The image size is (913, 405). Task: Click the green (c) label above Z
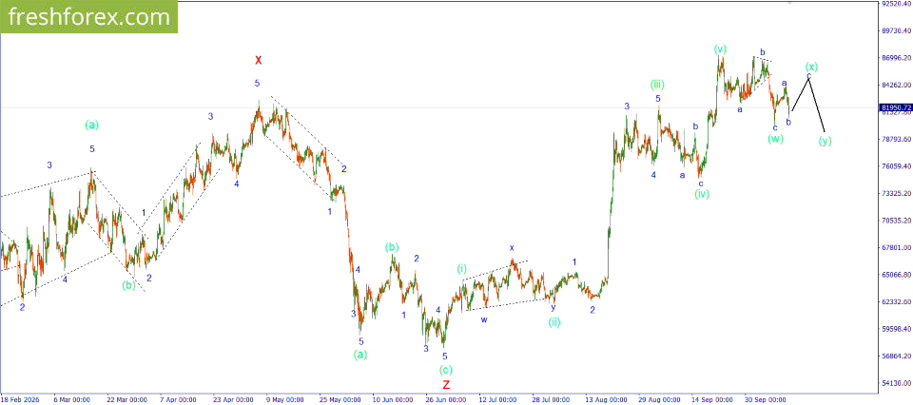pyautogui.click(x=446, y=370)
